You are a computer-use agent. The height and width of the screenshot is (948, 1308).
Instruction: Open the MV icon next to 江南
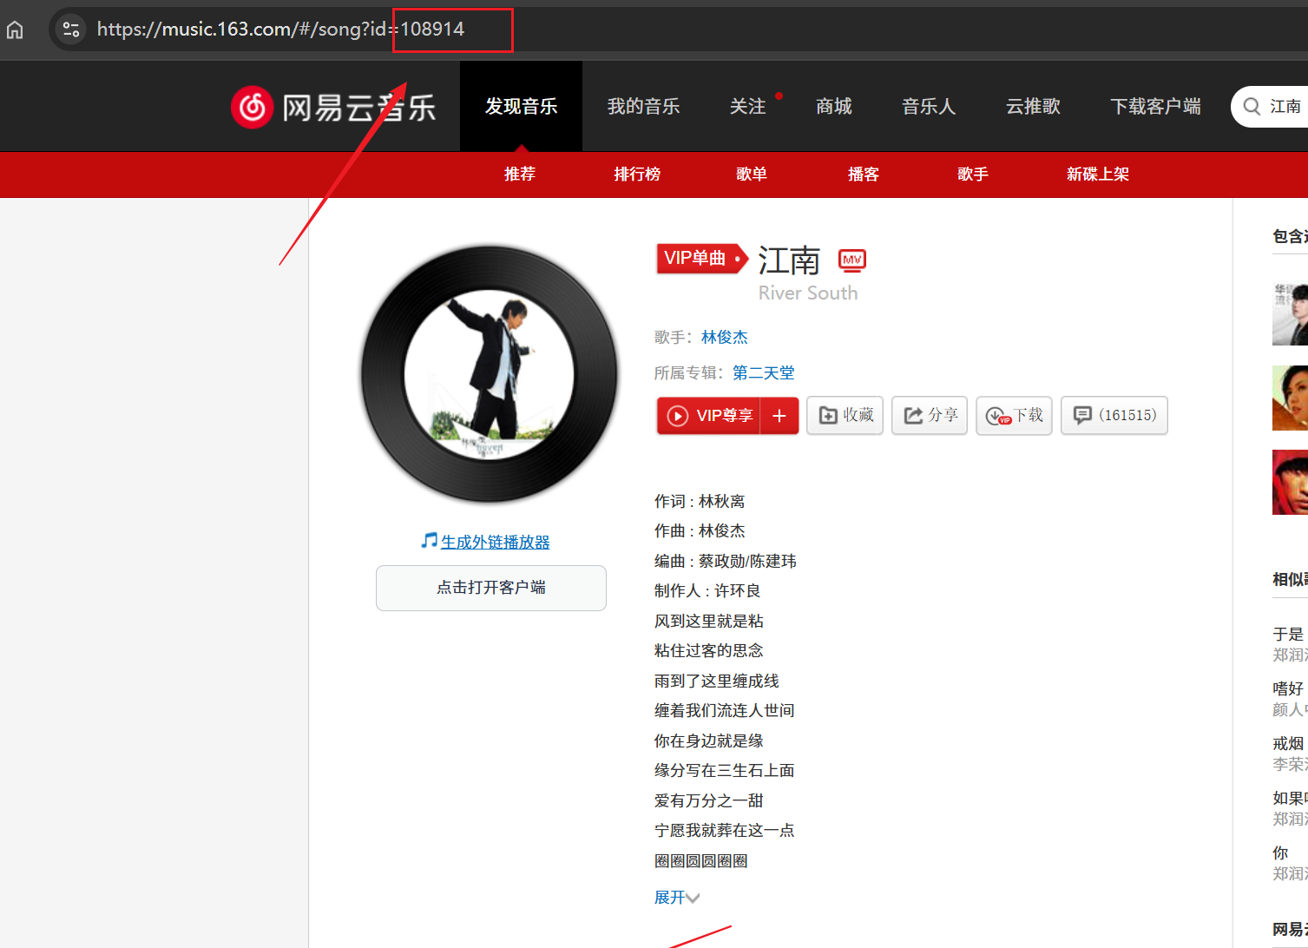click(851, 260)
